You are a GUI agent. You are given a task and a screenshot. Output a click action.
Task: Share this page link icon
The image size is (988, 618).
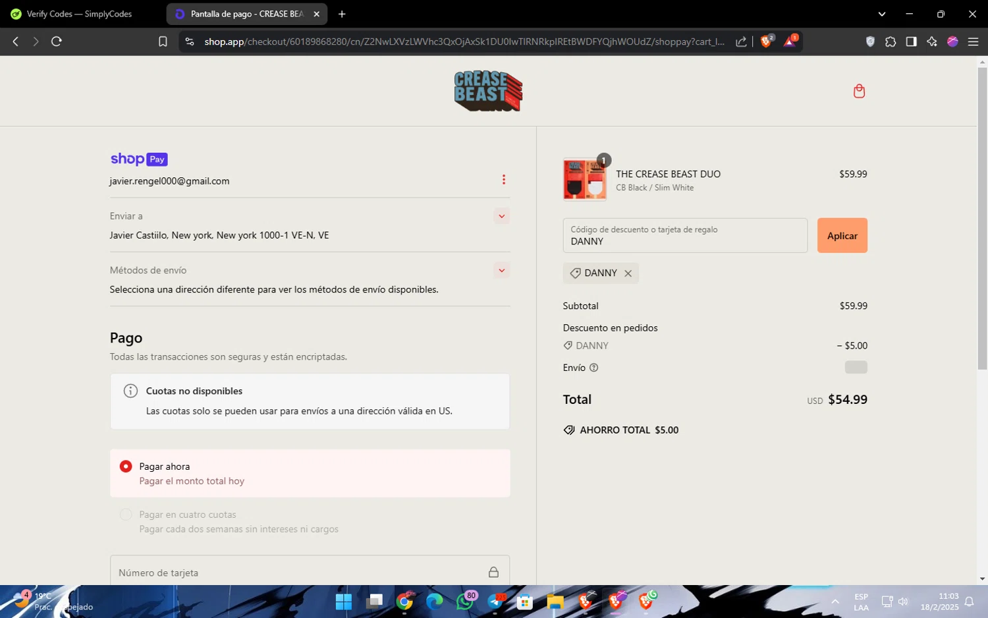tap(741, 42)
